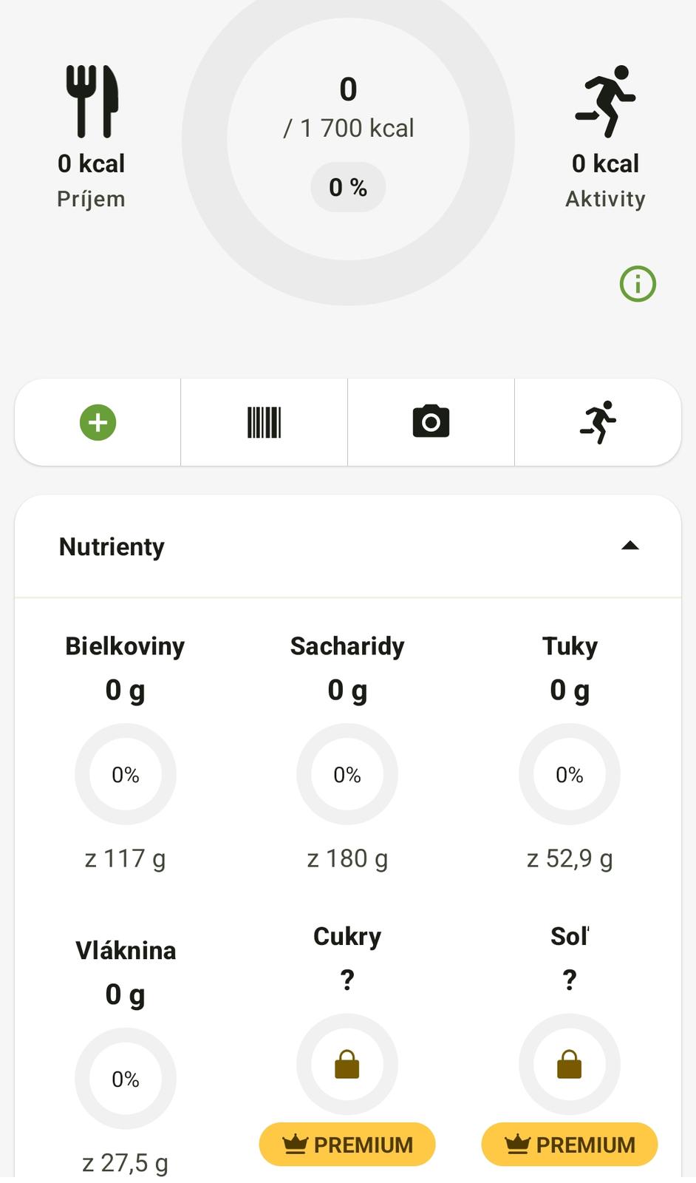Tap the lock icon under Cukry
696x1183 pixels.
(x=347, y=1065)
